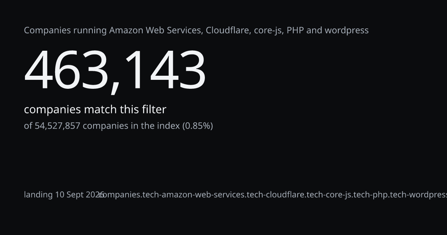Click the "tech-core-js" slug segment
Screen dimensions: 447x235
[x=329, y=195]
